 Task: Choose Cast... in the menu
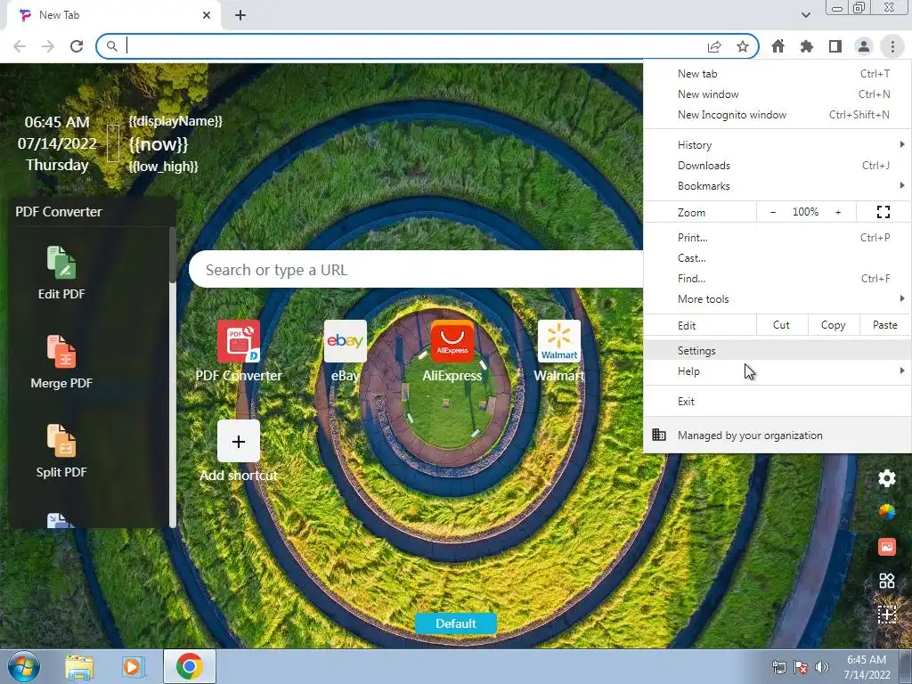pyautogui.click(x=777, y=257)
